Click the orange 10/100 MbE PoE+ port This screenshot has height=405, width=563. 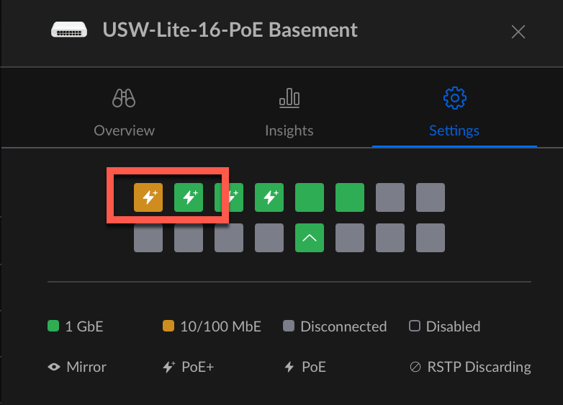pos(148,197)
